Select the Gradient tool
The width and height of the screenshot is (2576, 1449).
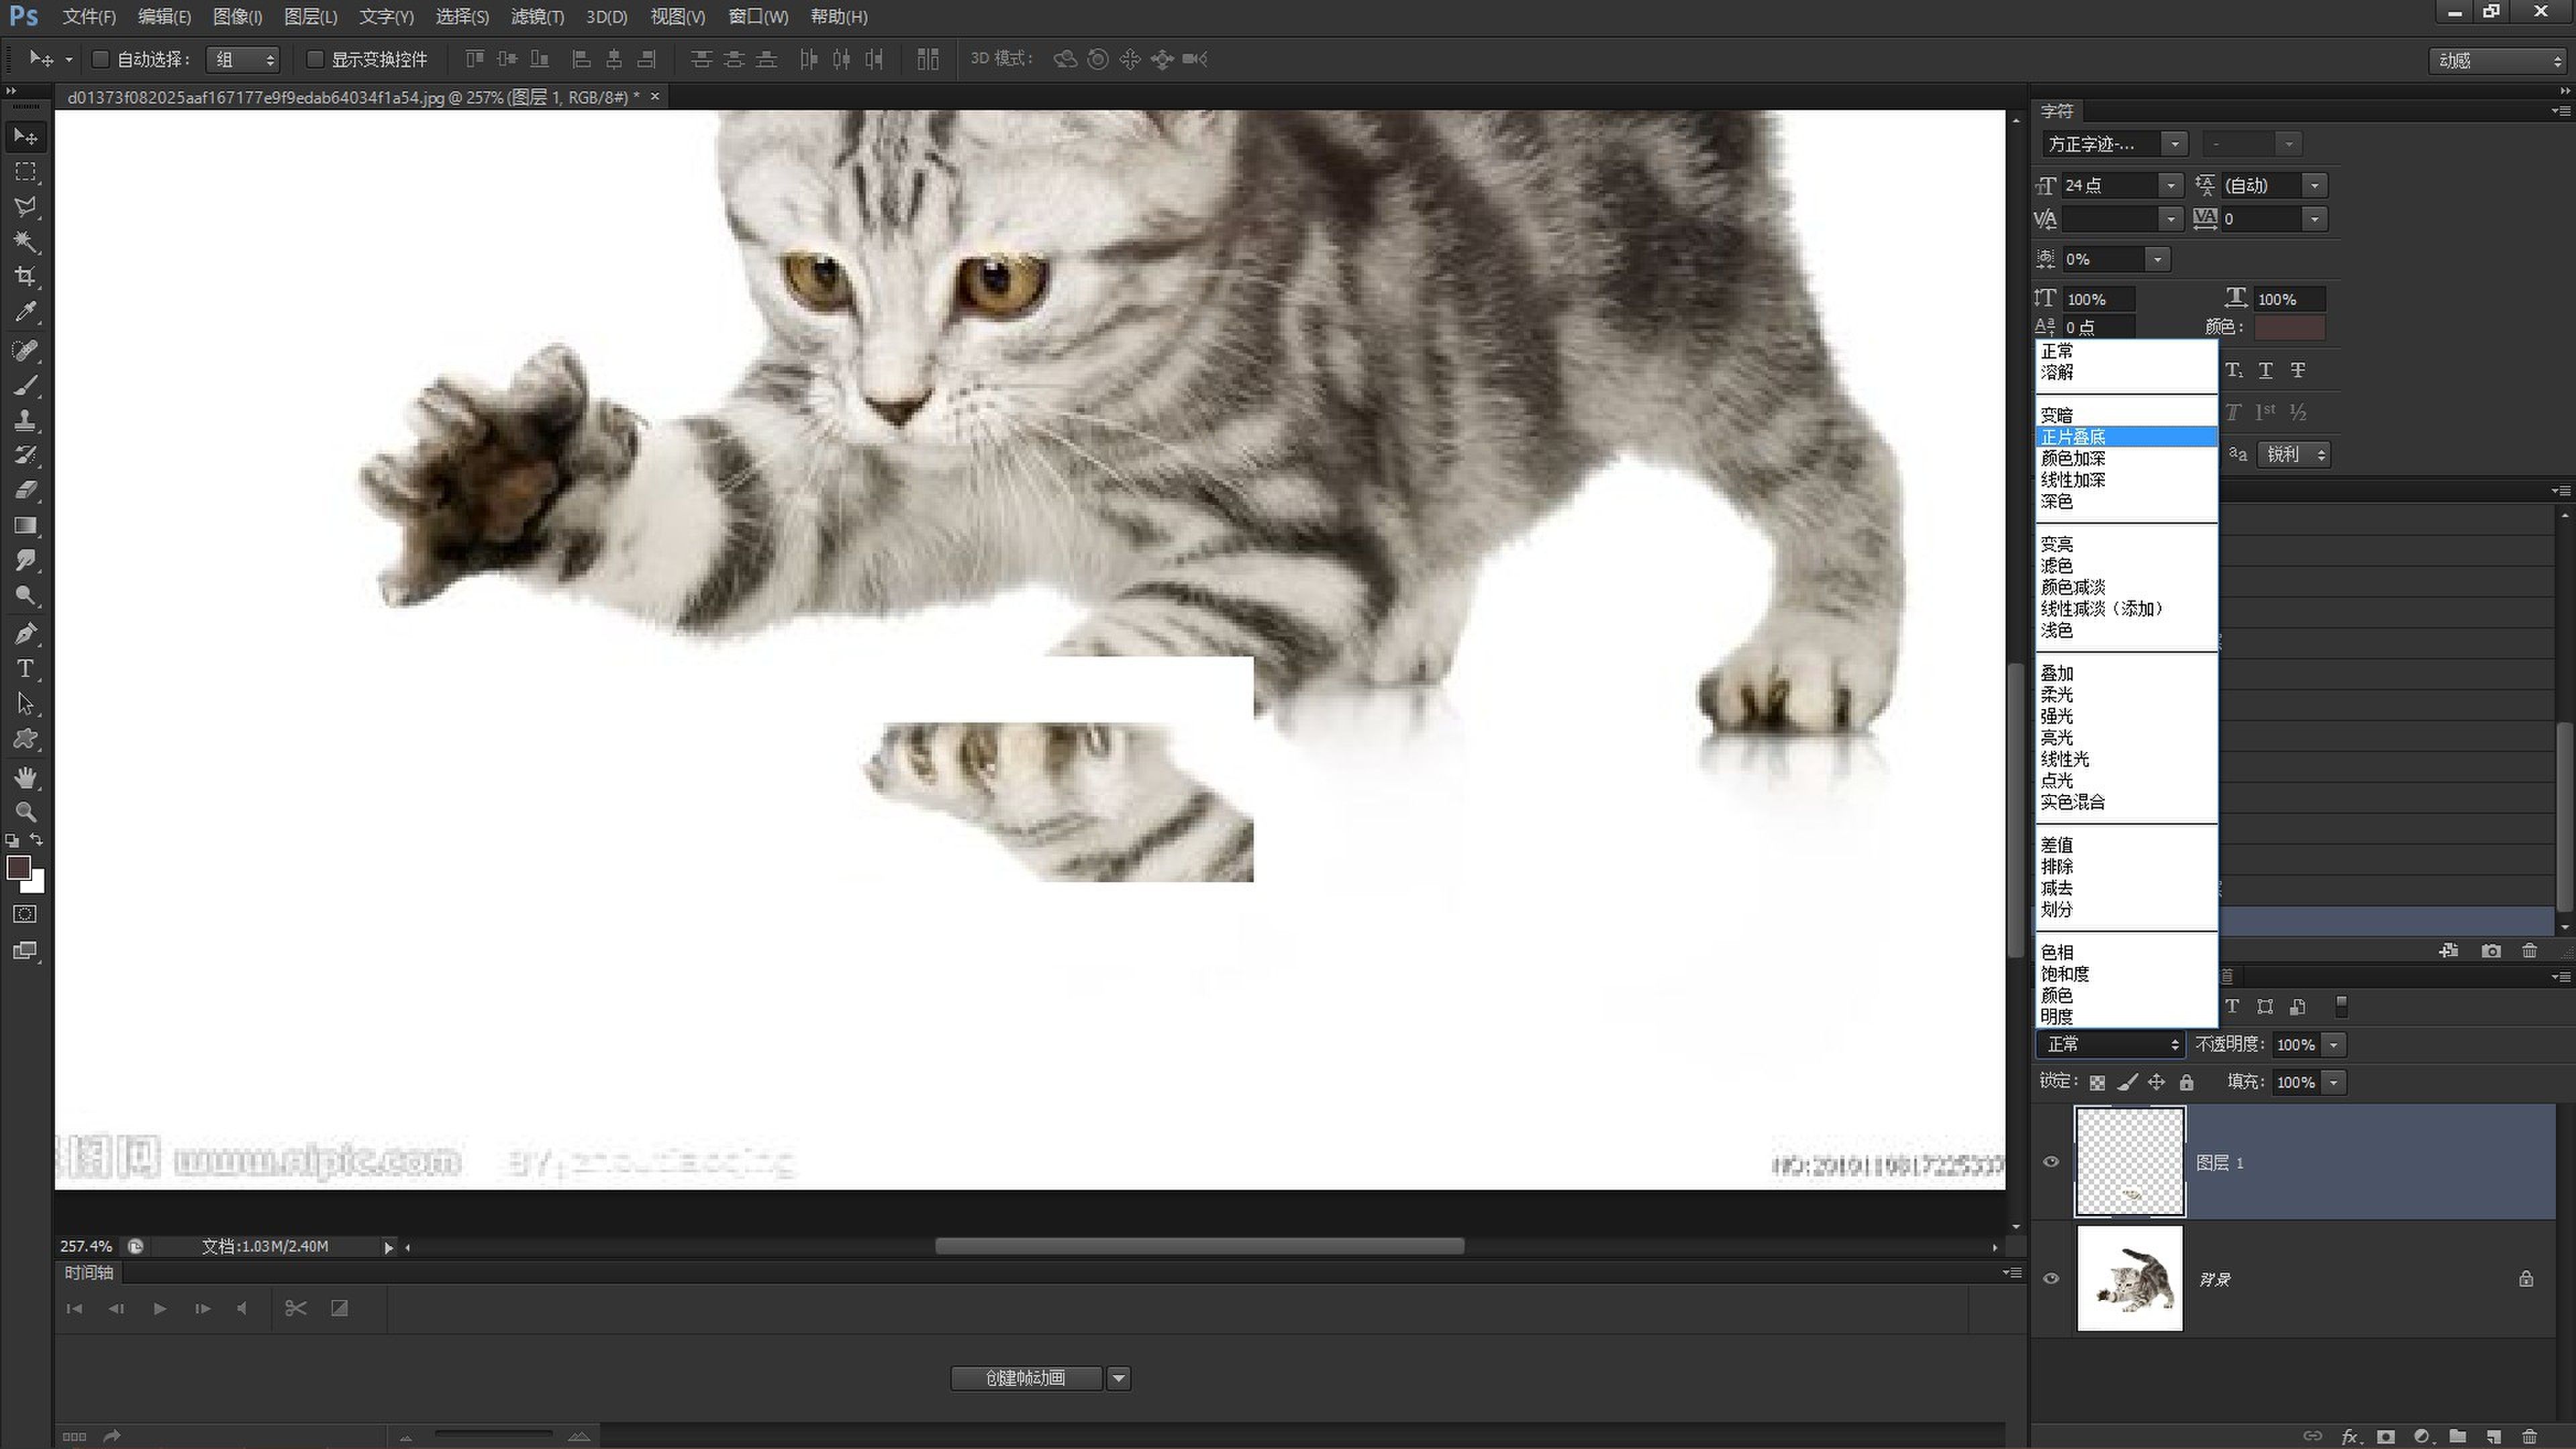click(26, 525)
